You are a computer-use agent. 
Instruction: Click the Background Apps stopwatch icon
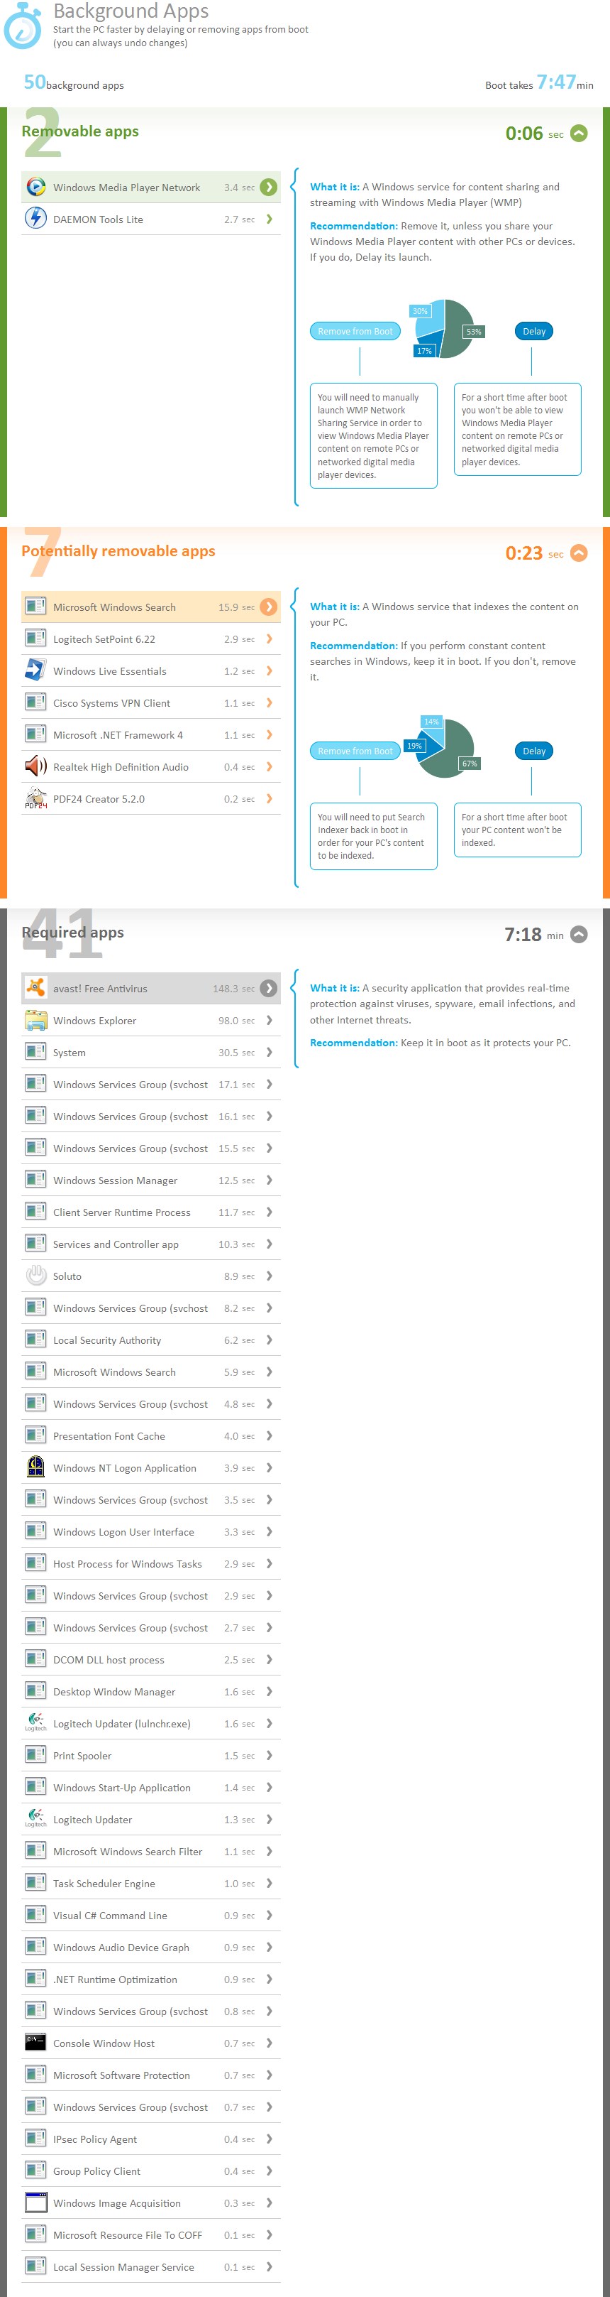pos(22,25)
